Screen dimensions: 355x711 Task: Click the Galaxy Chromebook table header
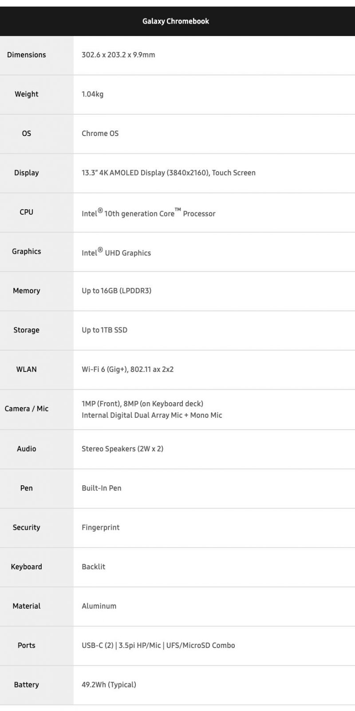(176, 21)
